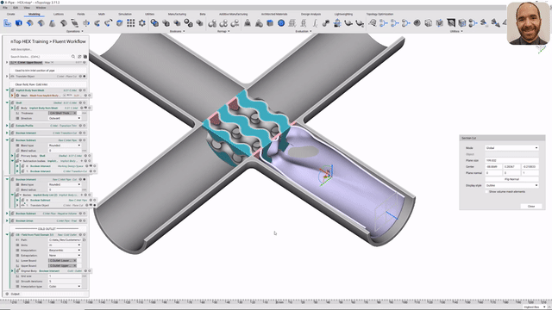Click the search magnifier in block search

73,56
